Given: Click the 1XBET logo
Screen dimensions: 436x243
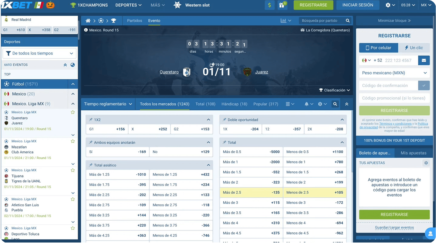Looking at the screenshot, I should coord(16,5).
